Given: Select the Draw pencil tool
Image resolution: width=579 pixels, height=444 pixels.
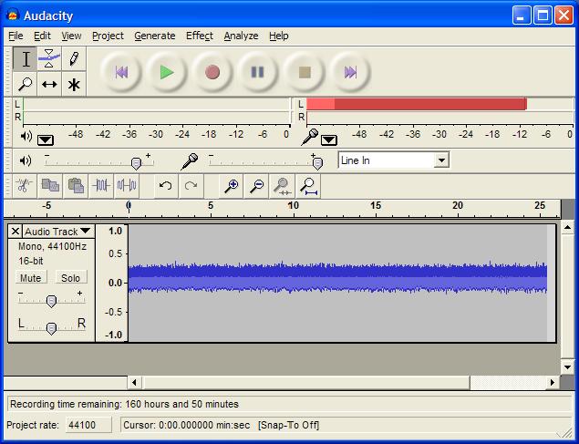Looking at the screenshot, I should pyautogui.click(x=74, y=59).
